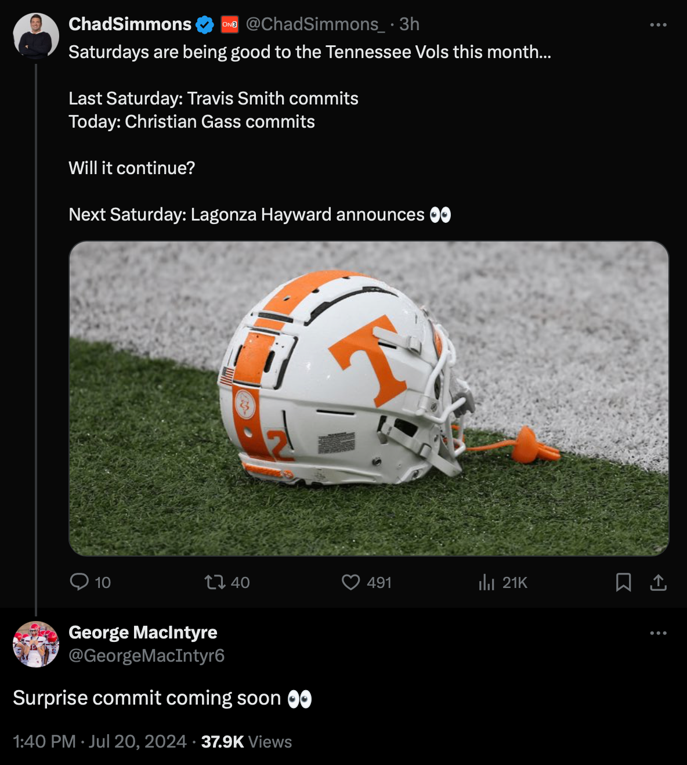Open more options on Chad Simmons' tweet

click(x=658, y=24)
